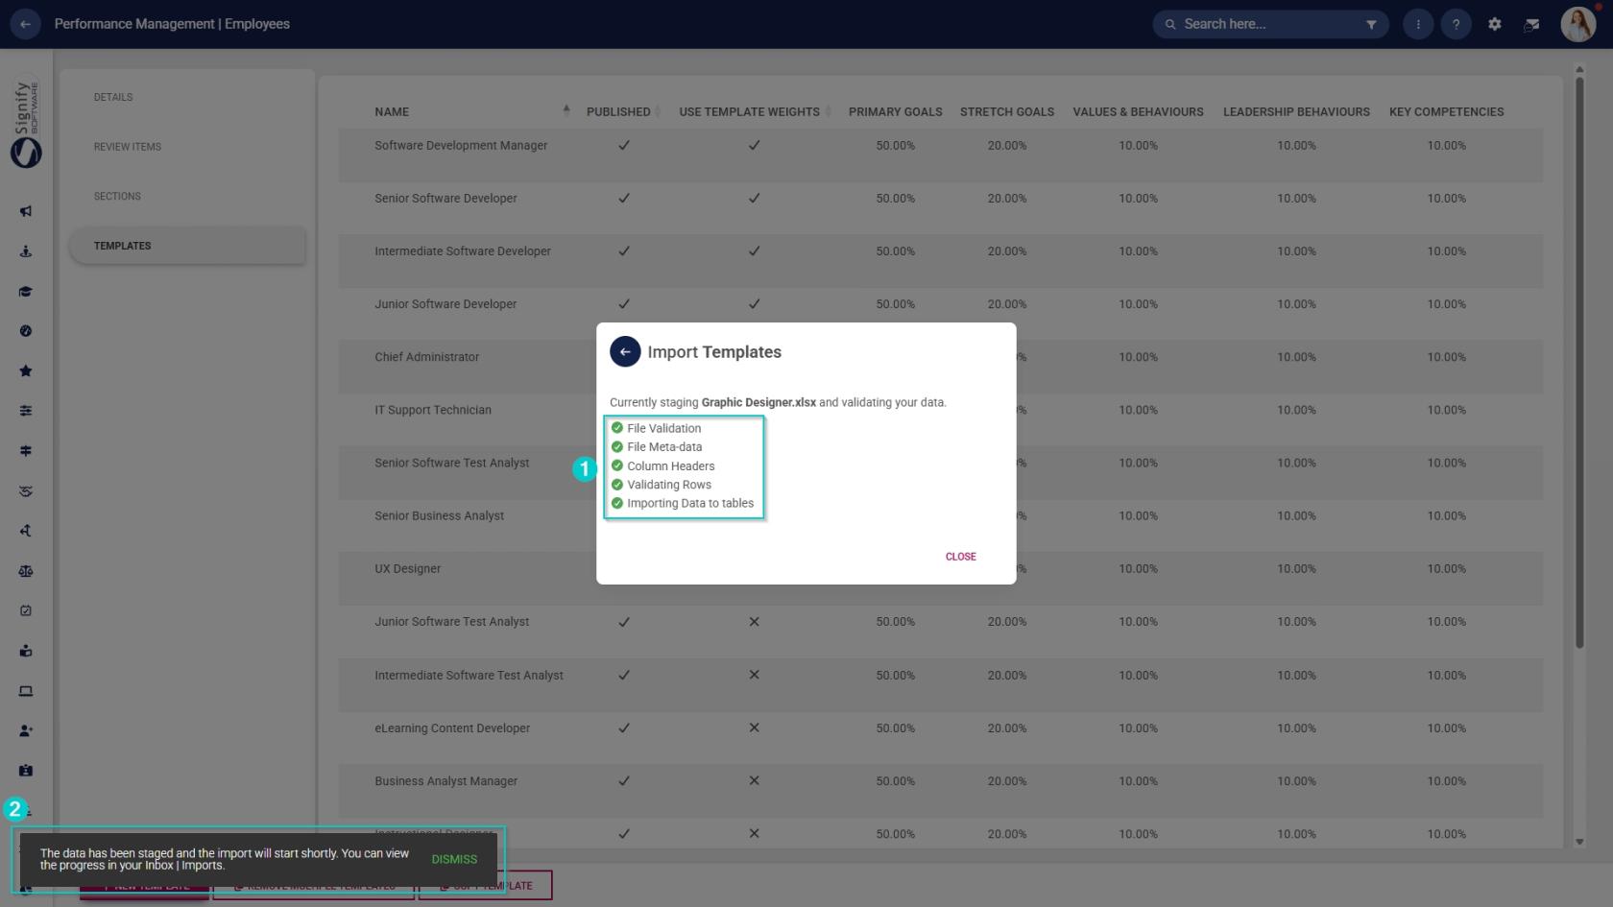The image size is (1613, 907).
Task: Click the STRETCH GOALS column header
Action: coord(1007,111)
